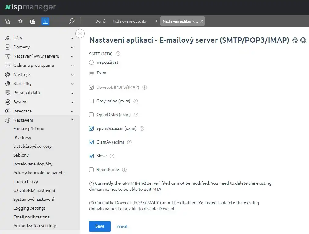Click the Statistiky pie chart icon
The height and width of the screenshot is (234, 309).
coord(8,84)
